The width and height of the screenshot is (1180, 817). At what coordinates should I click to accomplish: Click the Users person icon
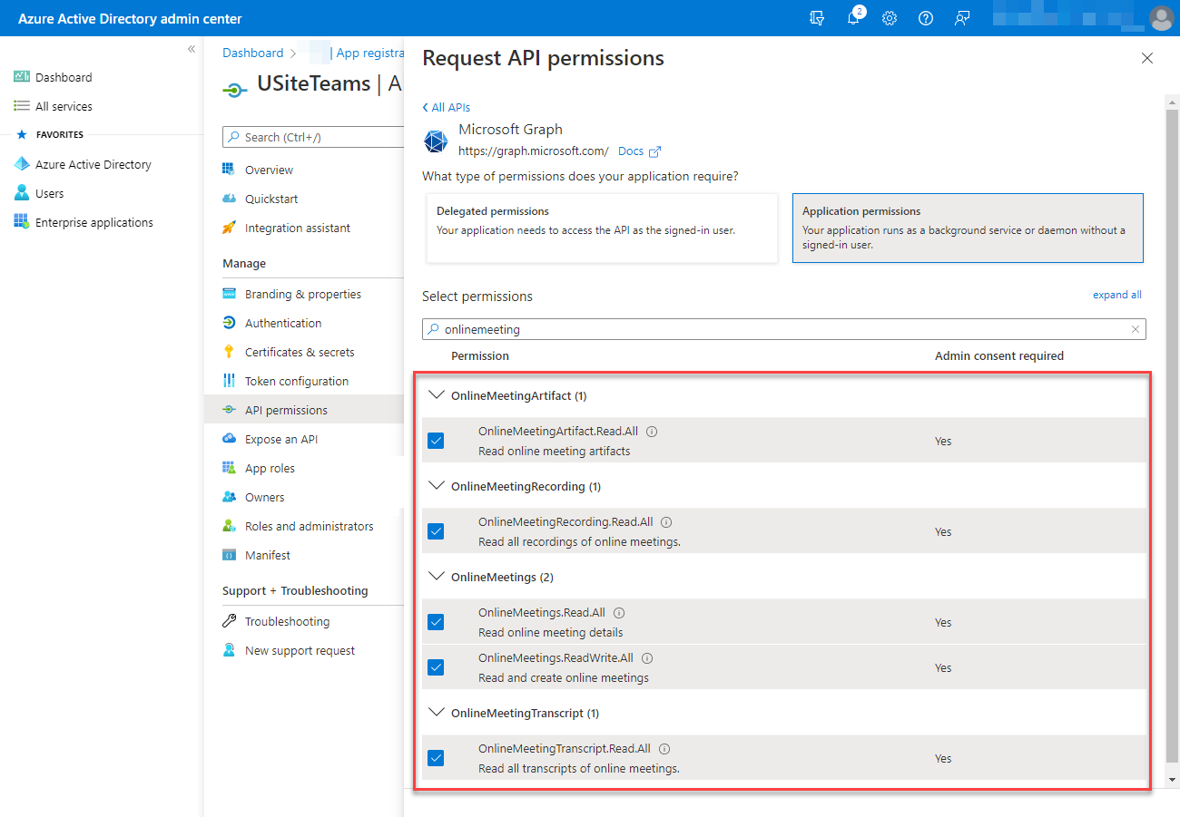22,193
